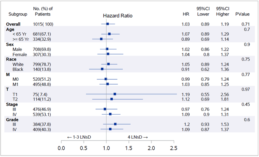Screen dimensions: 259x157
Task: Click the Overall hazard ratio square marker
Action: (x=108, y=24)
